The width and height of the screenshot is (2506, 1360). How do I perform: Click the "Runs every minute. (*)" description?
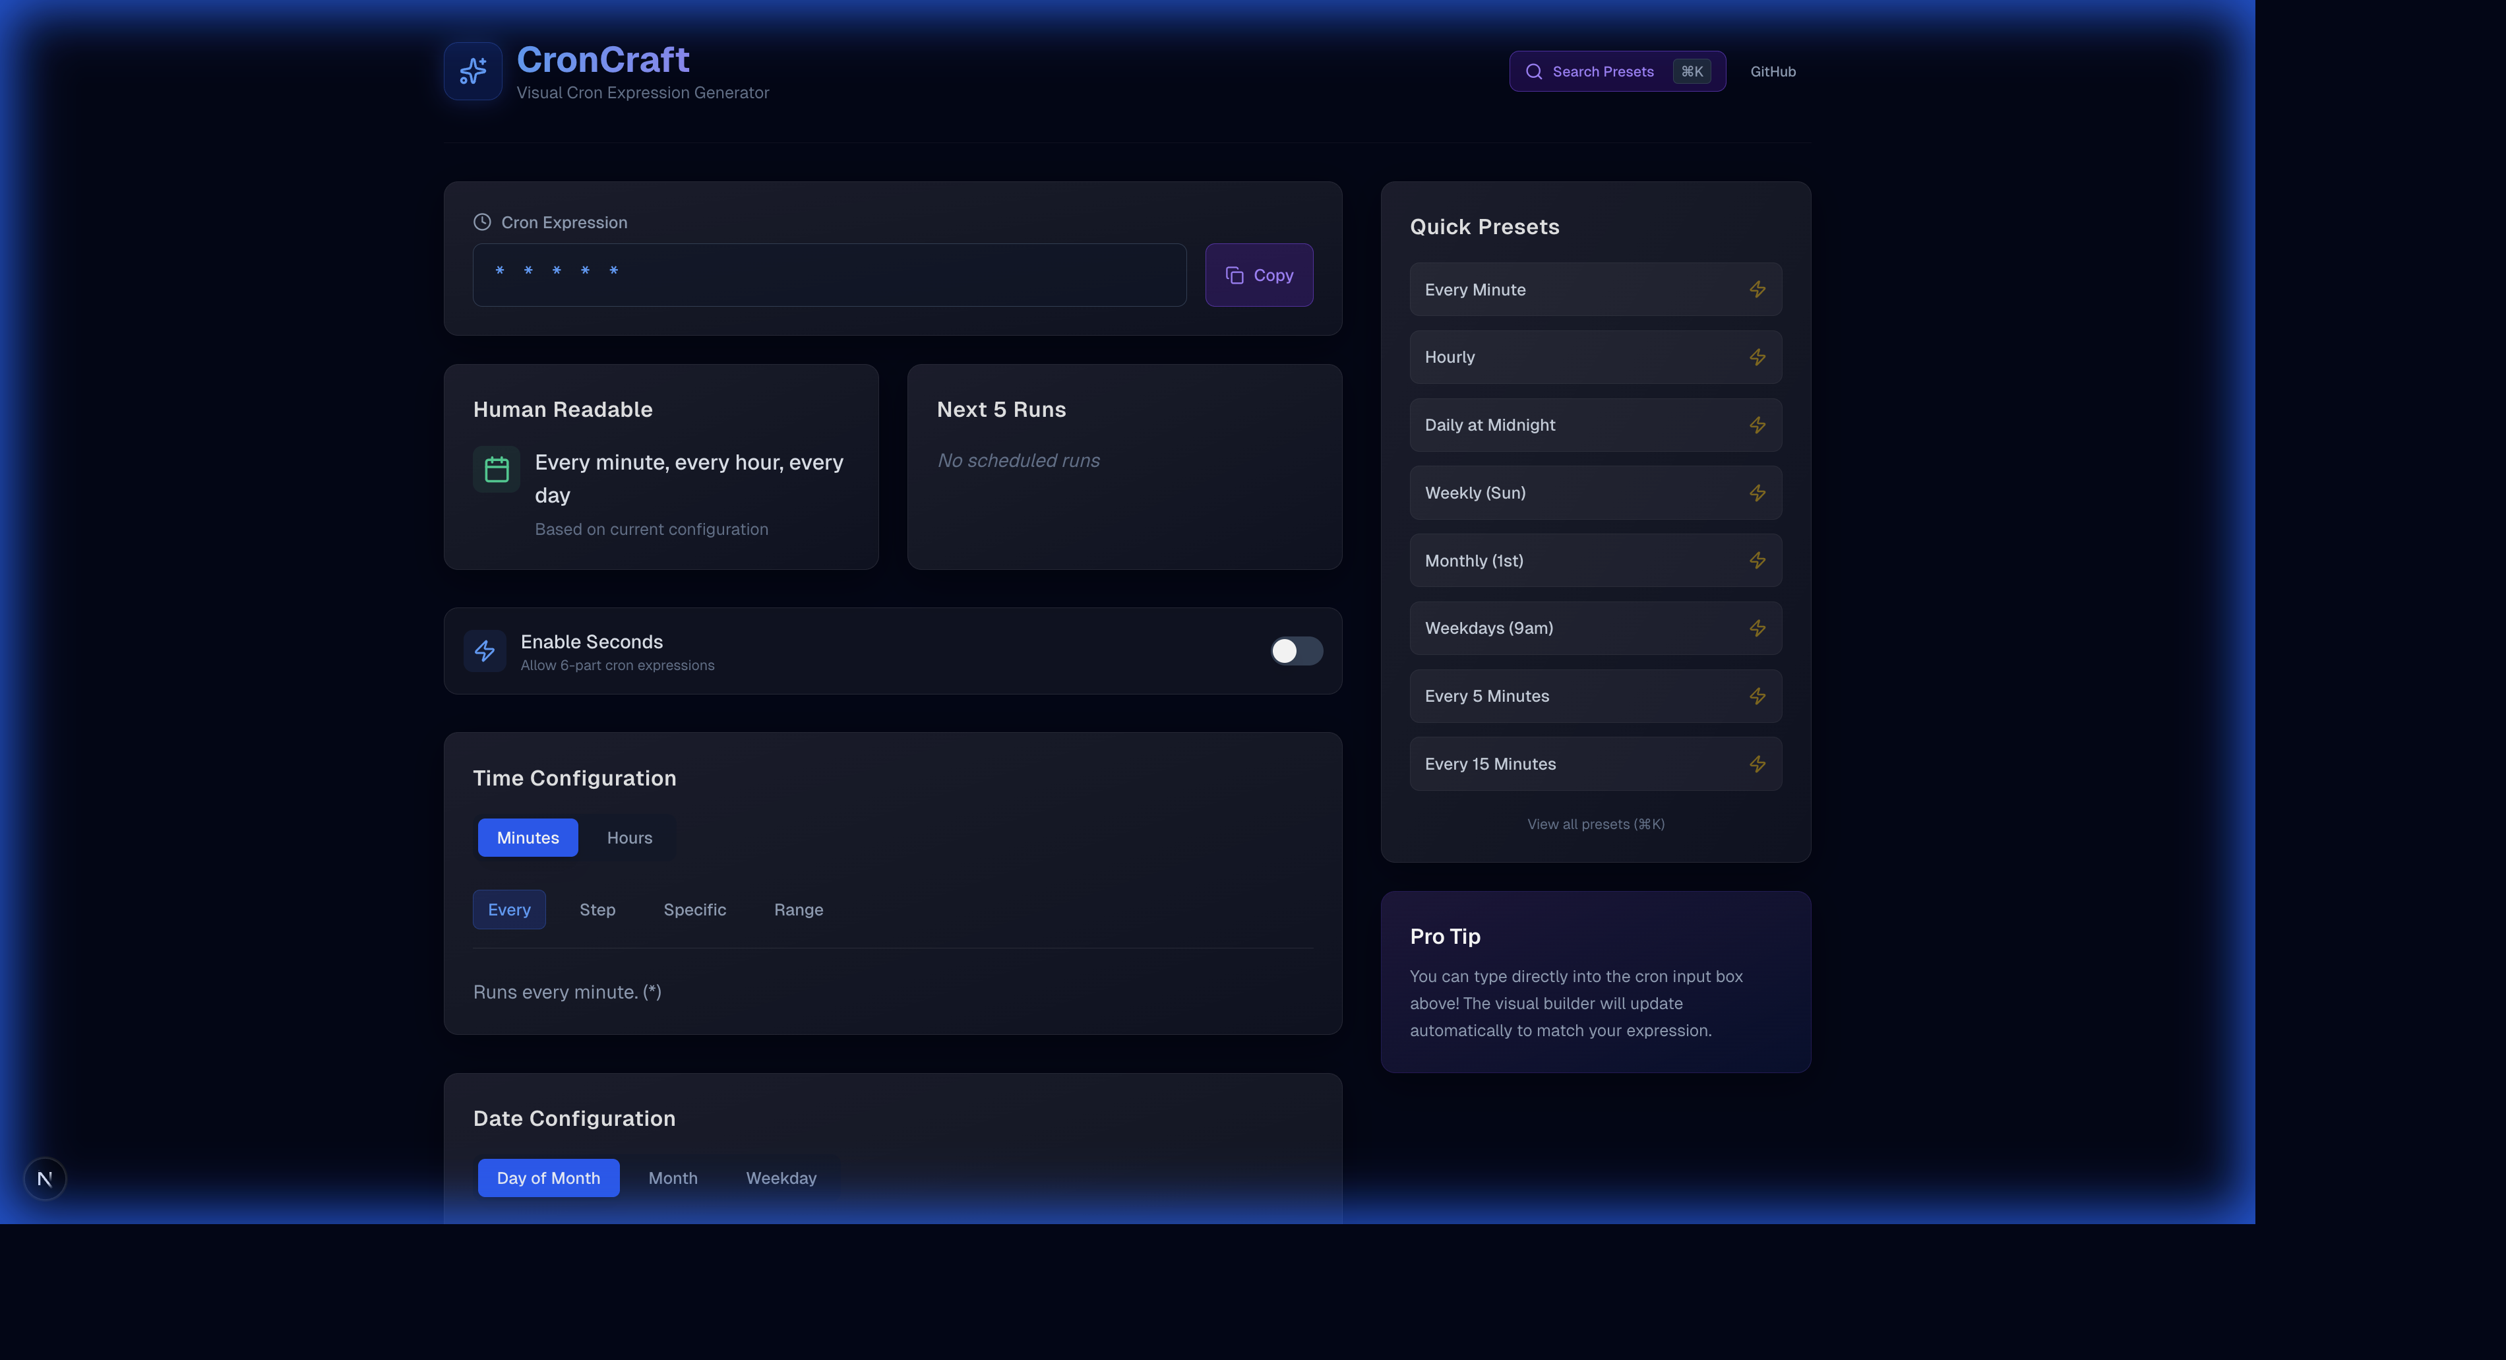[567, 992]
